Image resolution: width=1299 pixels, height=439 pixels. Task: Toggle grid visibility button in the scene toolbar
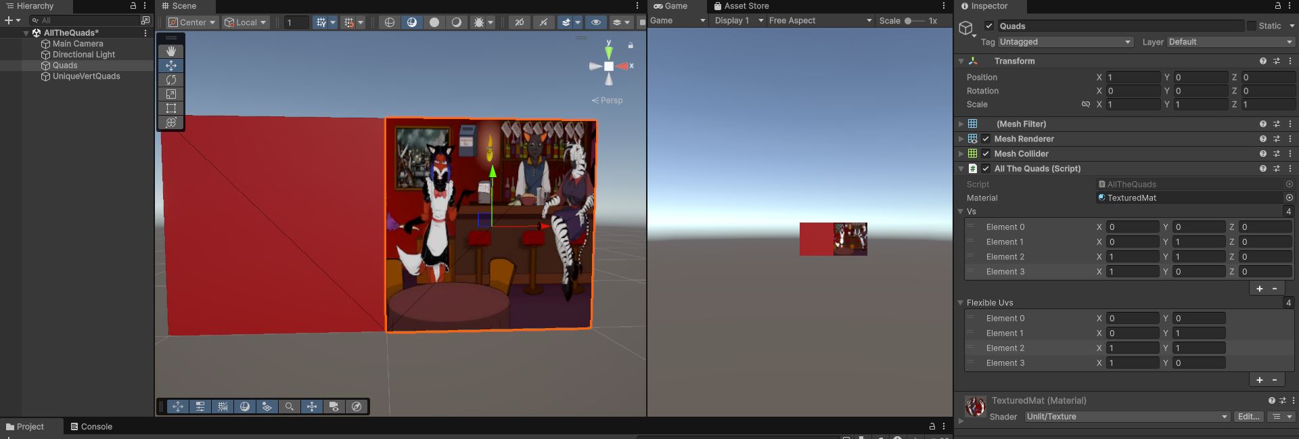click(321, 22)
